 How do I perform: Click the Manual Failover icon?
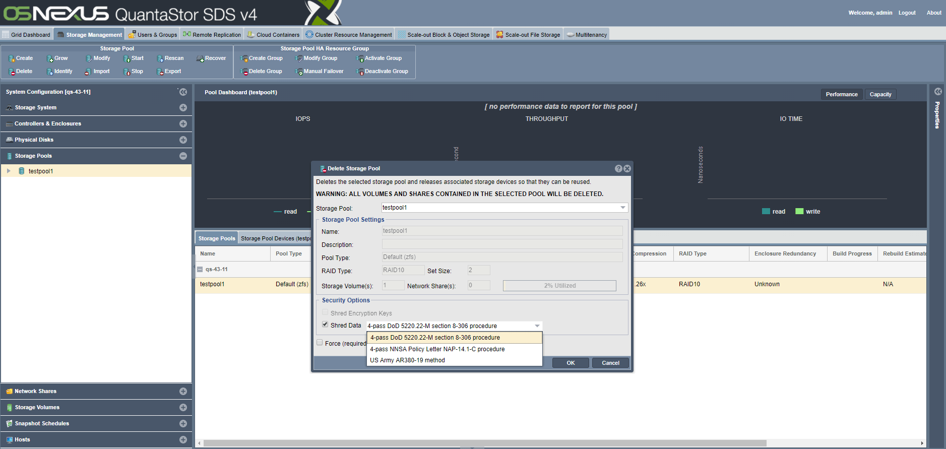point(299,72)
